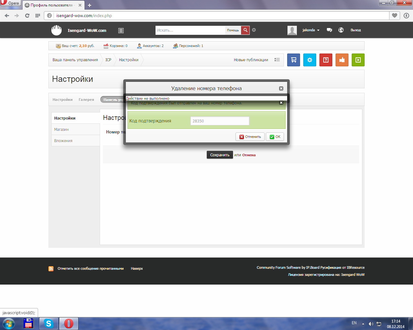Open Skype from the Windows taskbar
Viewport: 413px width, 330px height.
point(49,323)
